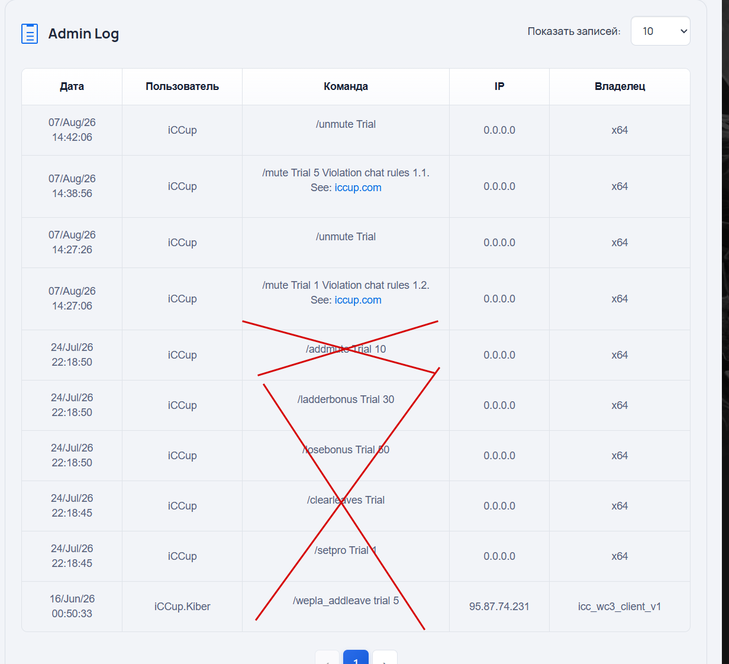
Task: Click the /unmute Trial command at 14:42:06
Action: 346,124
